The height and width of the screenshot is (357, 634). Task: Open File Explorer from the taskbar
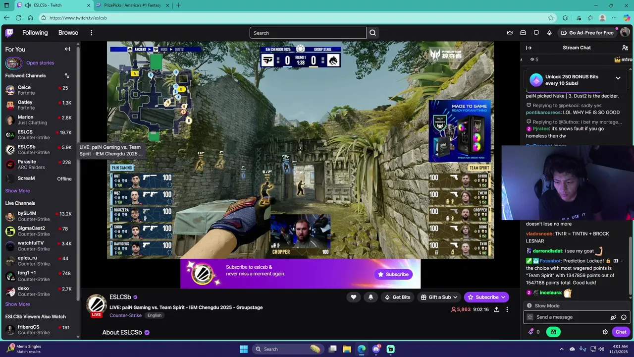click(347, 349)
